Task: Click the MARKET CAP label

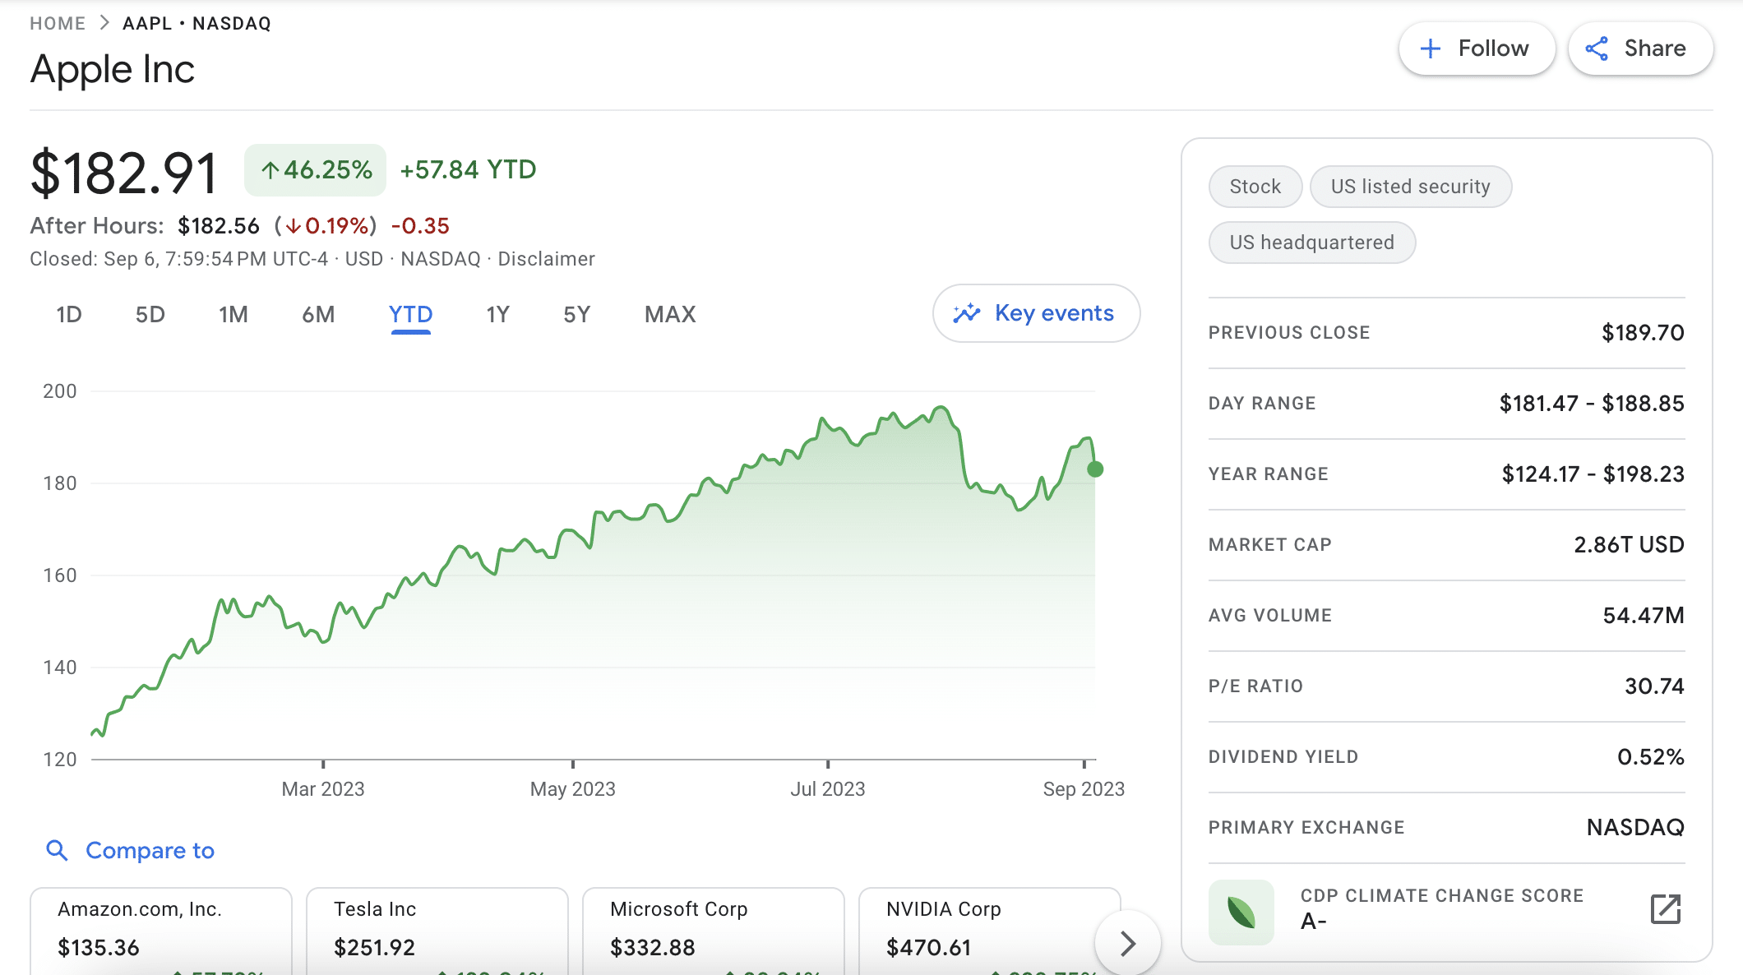Action: point(1270,545)
